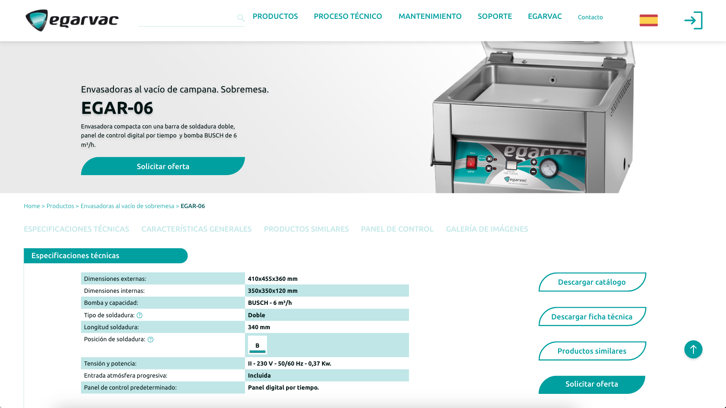
Task: Select the Panel digital por tiempo value
Action: tap(283, 387)
